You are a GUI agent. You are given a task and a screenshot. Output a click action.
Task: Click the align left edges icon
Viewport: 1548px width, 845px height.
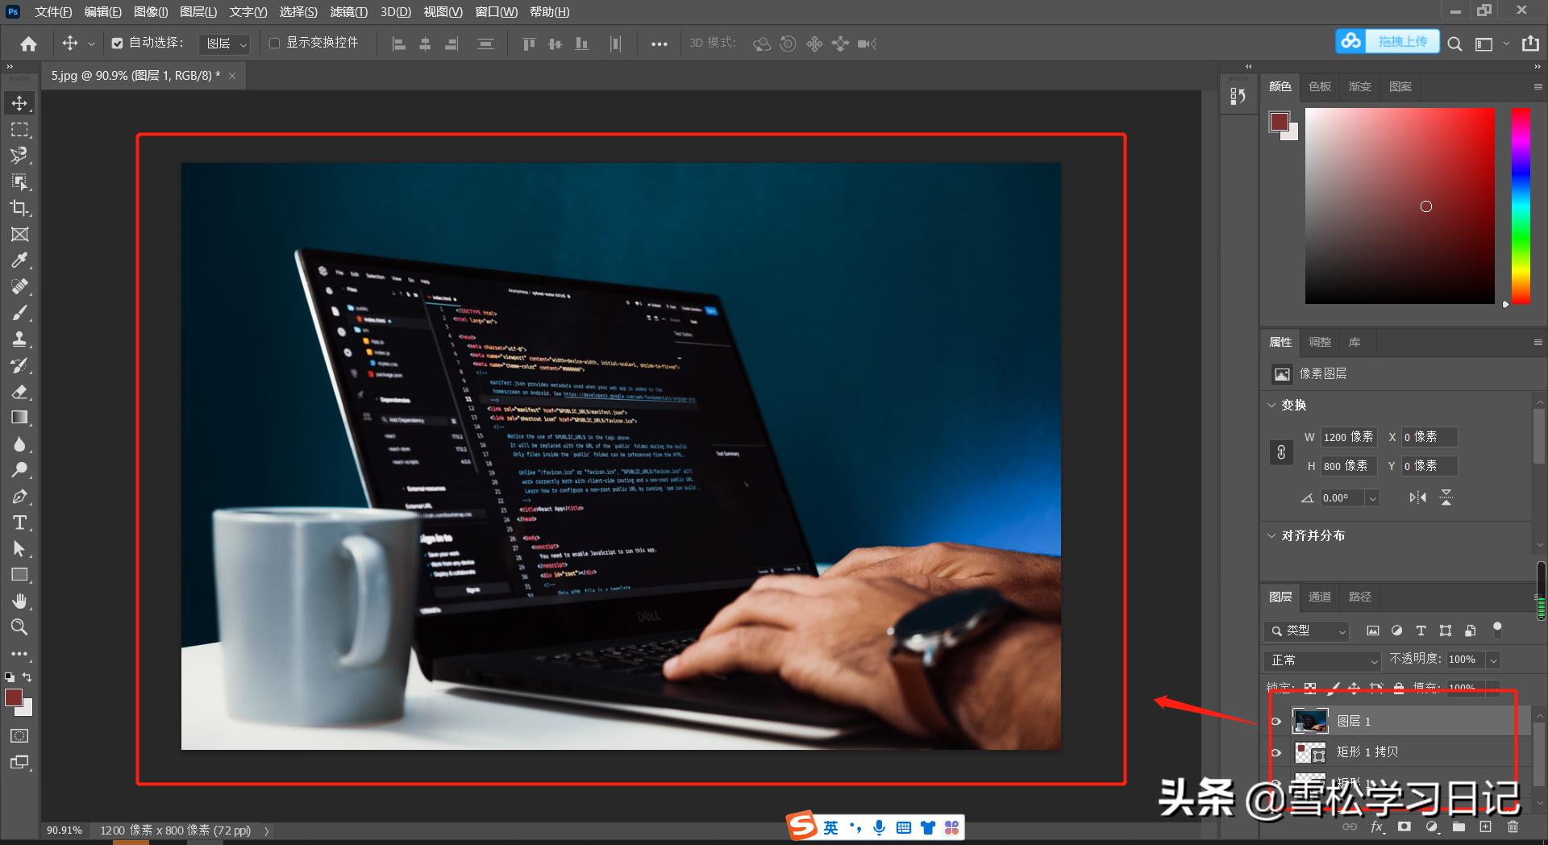pos(398,44)
